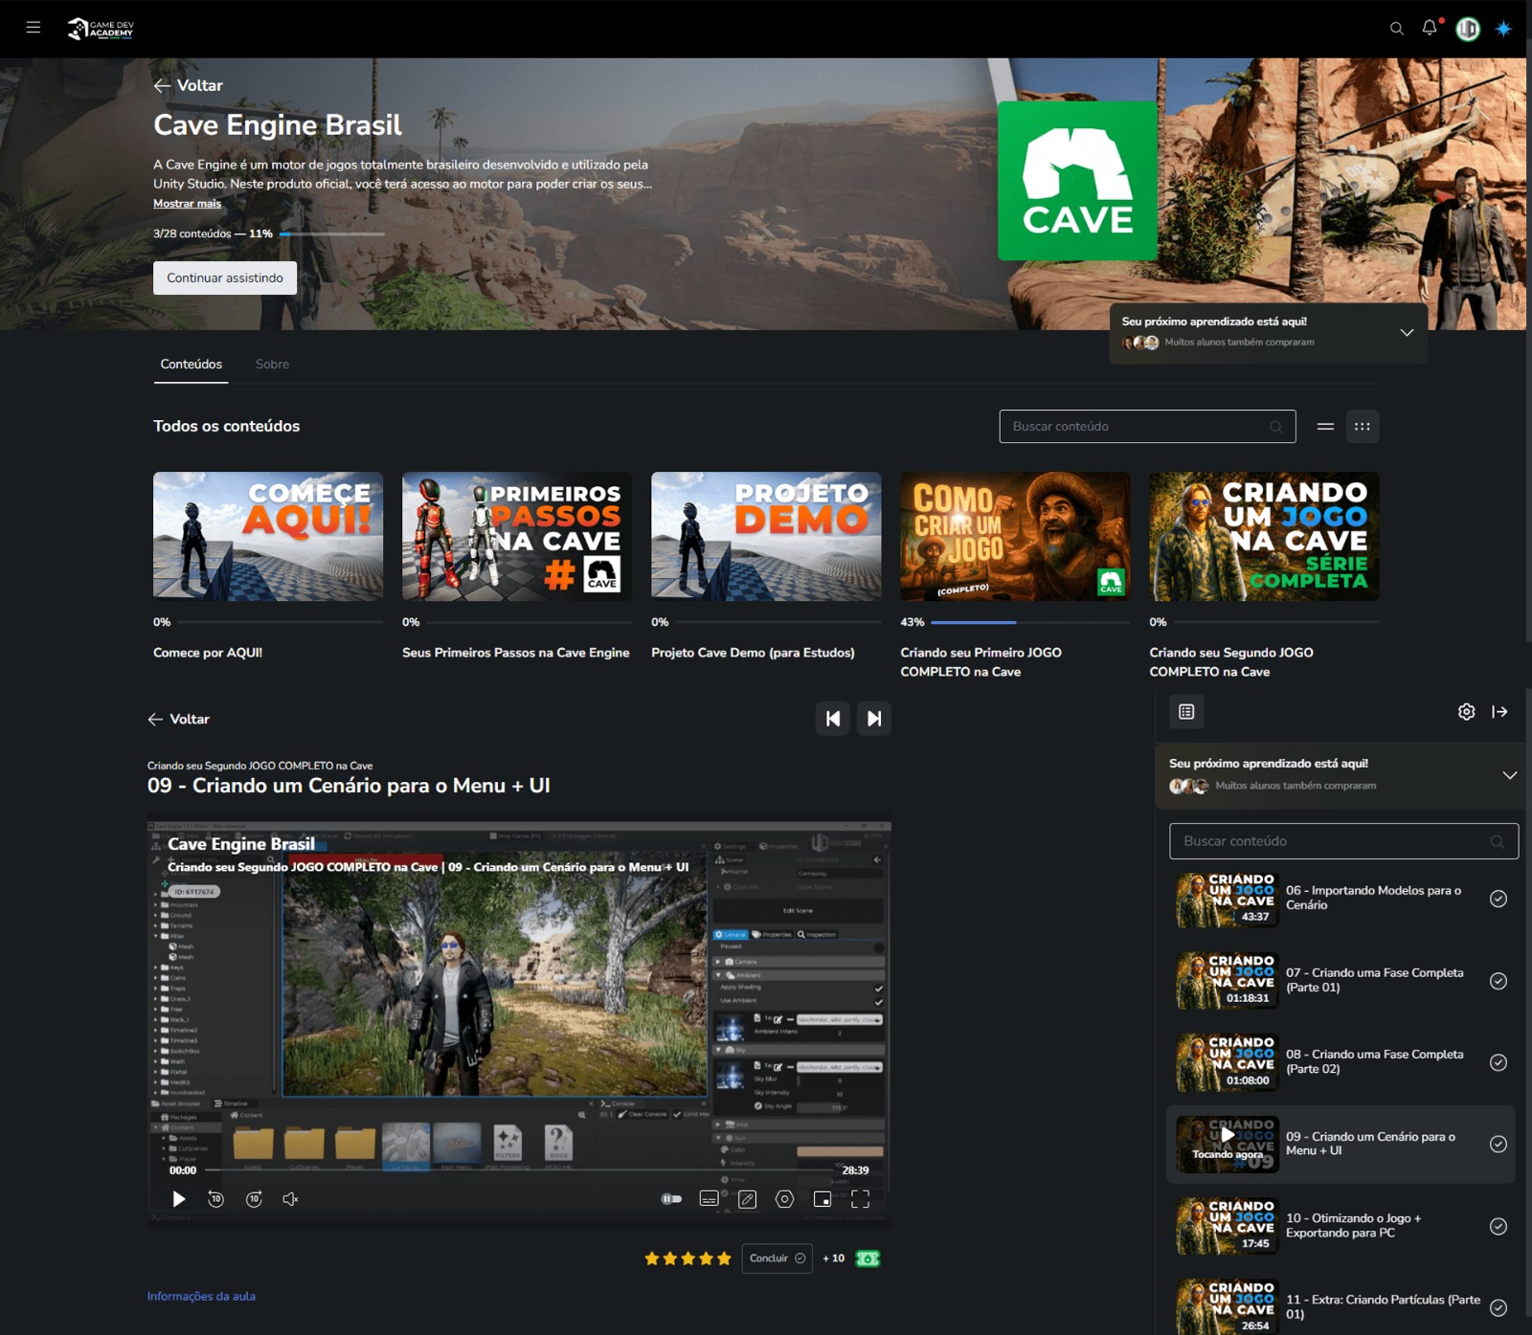Open Informações da aula link
This screenshot has width=1532, height=1335.
[201, 1297]
